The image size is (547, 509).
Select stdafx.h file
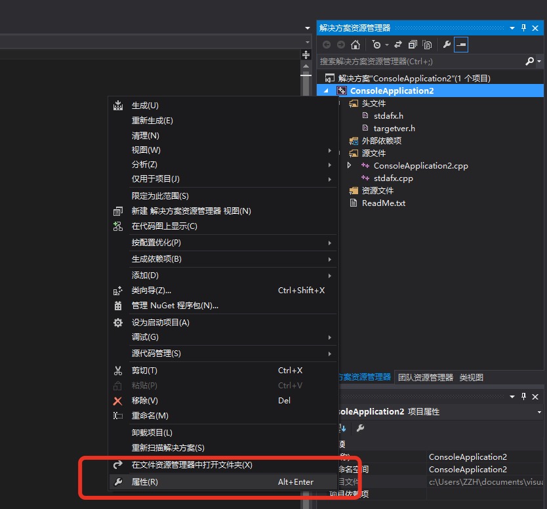[x=389, y=116]
